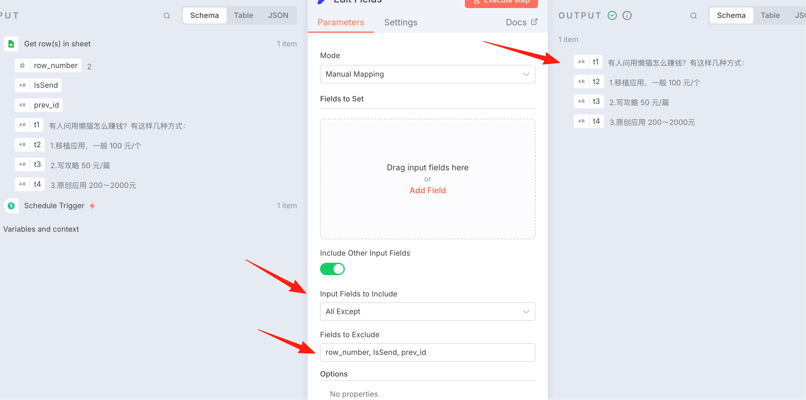Click the Schedule Trigger clock icon
This screenshot has width=806, height=400.
[11, 206]
